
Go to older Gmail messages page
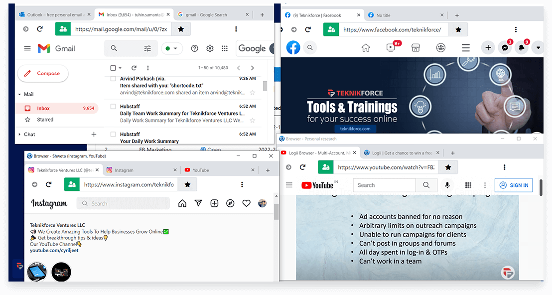coord(252,68)
